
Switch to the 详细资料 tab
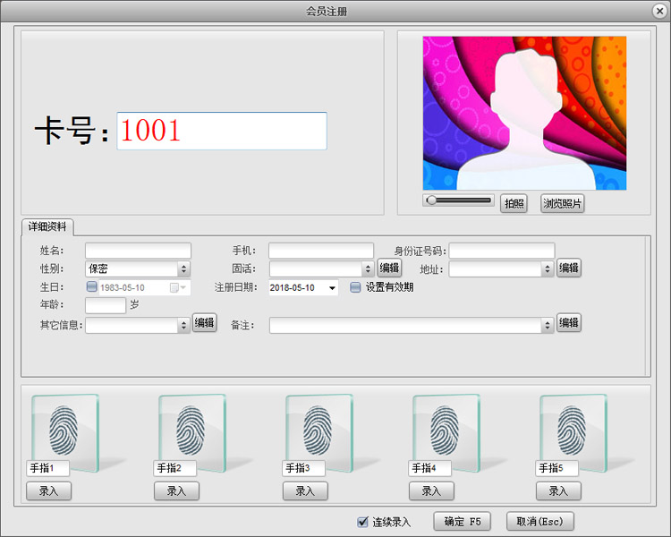(47, 226)
